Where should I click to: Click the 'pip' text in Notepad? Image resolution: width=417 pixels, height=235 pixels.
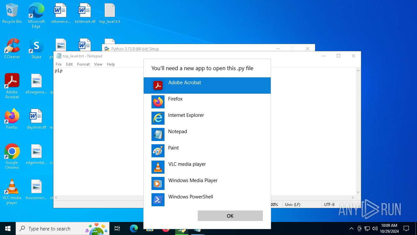(x=59, y=70)
